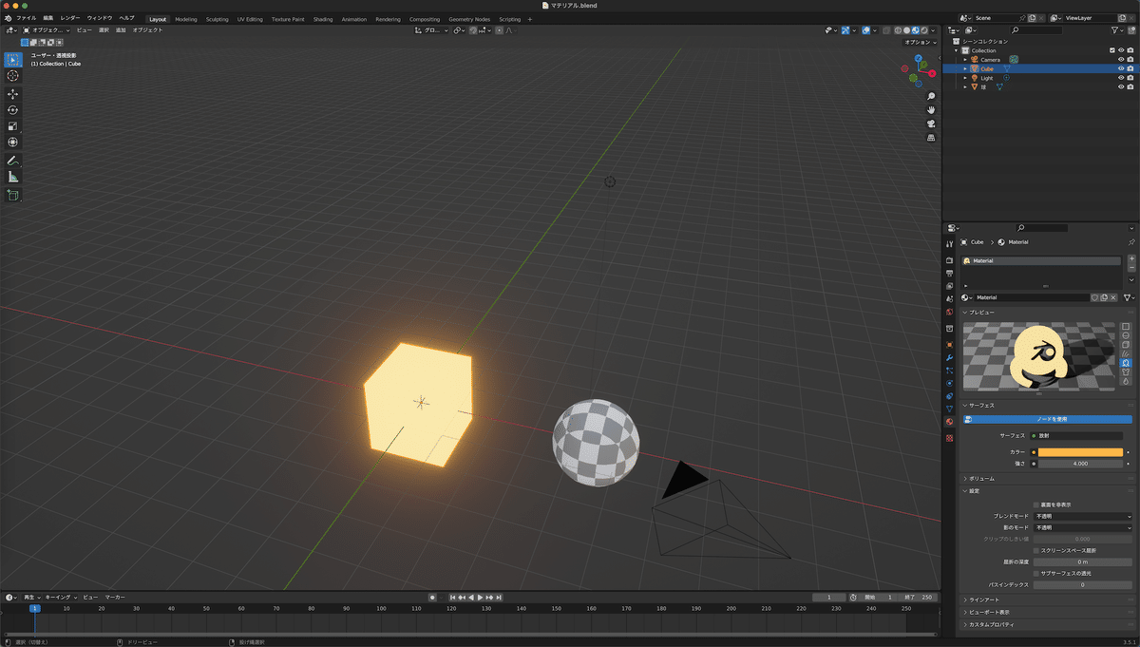Screen dimensions: 1140x647
Task: Open the 影のモード dropdown
Action: tap(1083, 527)
